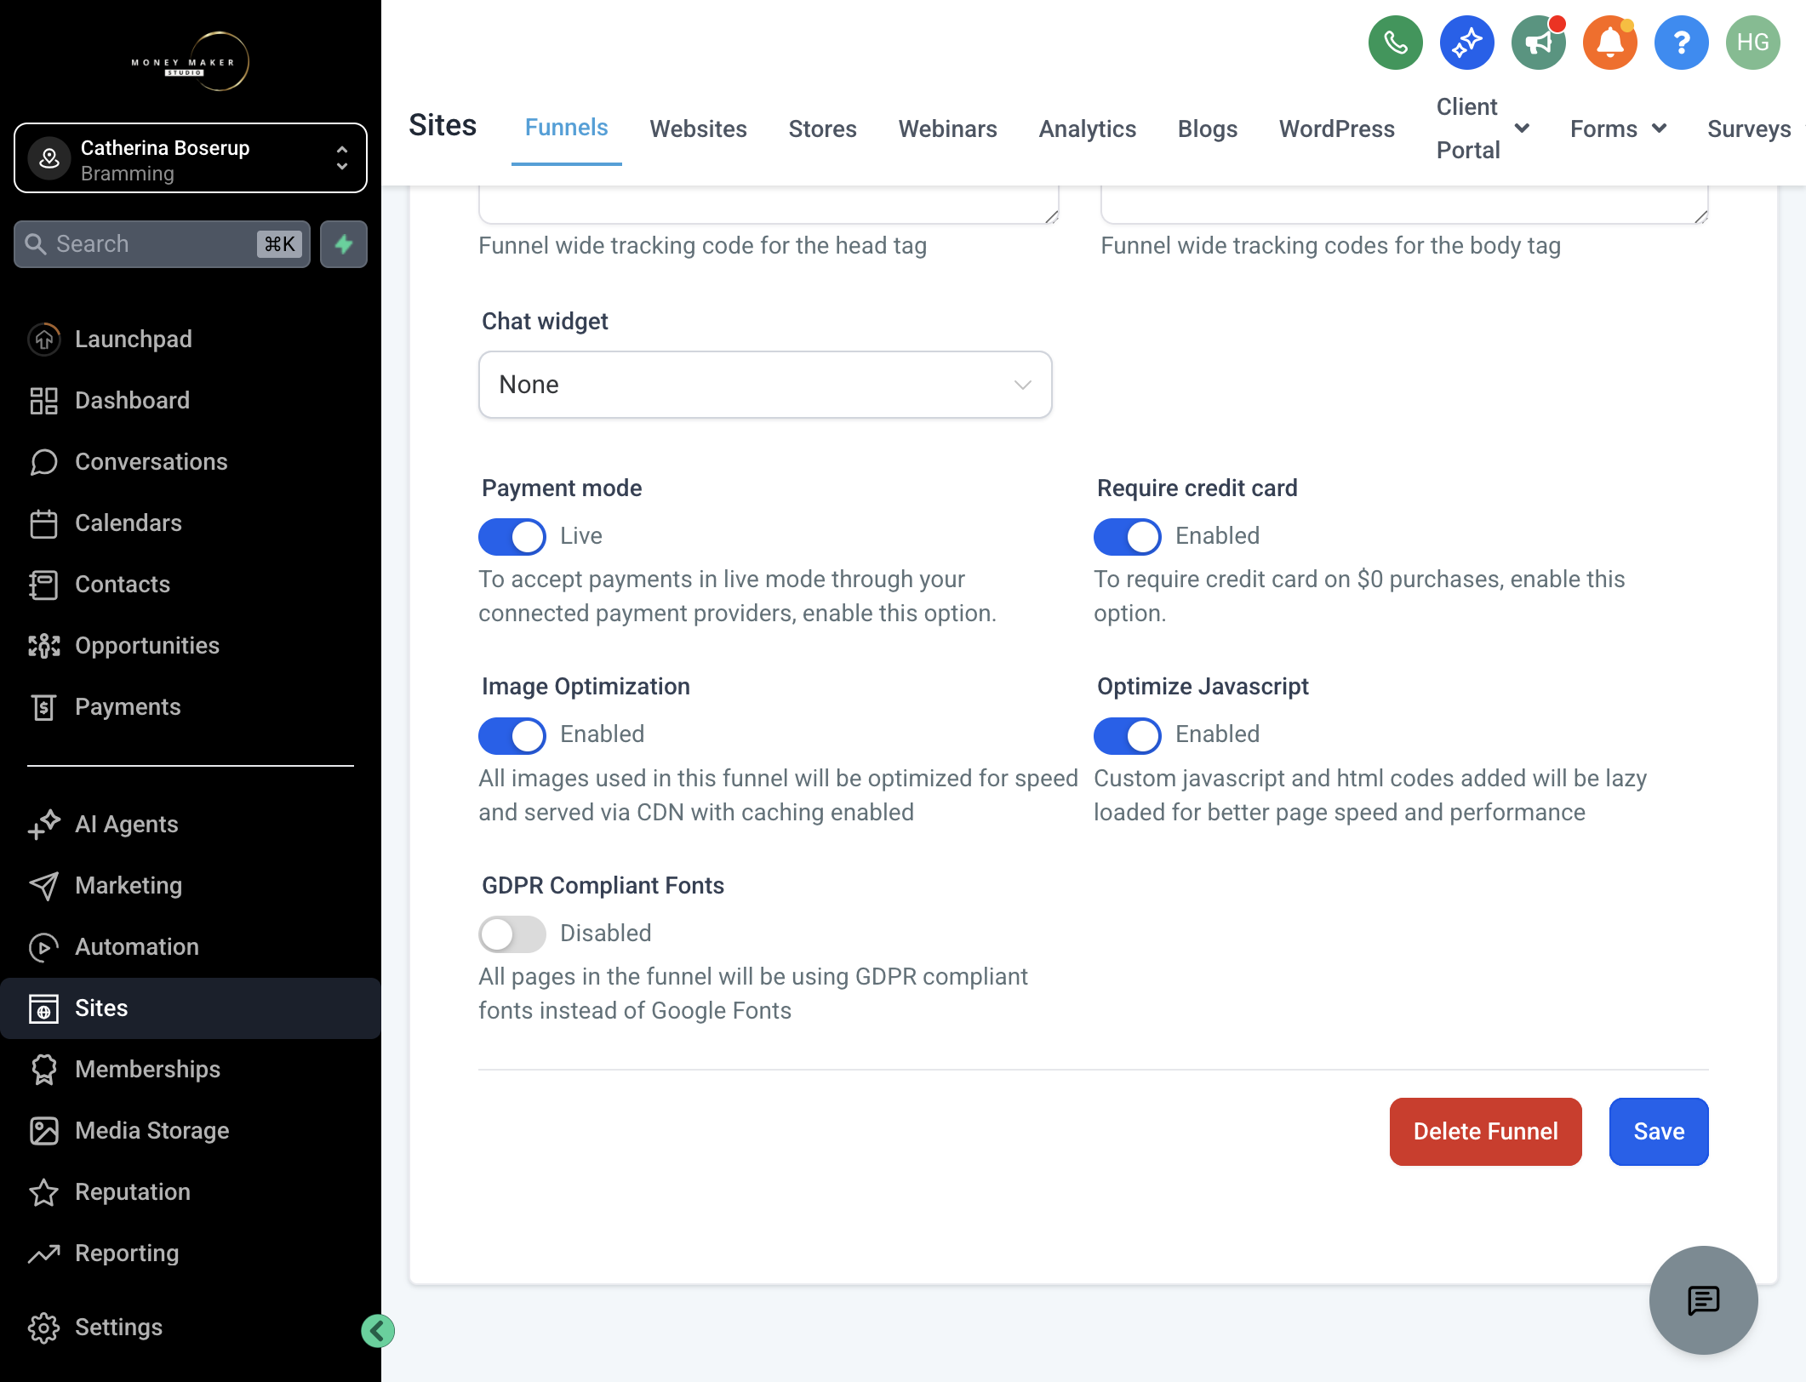Toggle Payment mode Live switch

pyautogui.click(x=512, y=536)
